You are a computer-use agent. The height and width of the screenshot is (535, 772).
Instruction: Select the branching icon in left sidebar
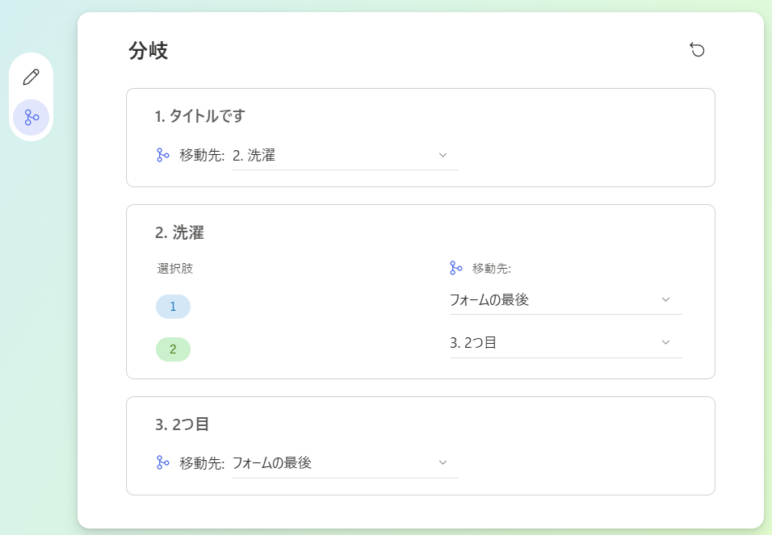[31, 118]
